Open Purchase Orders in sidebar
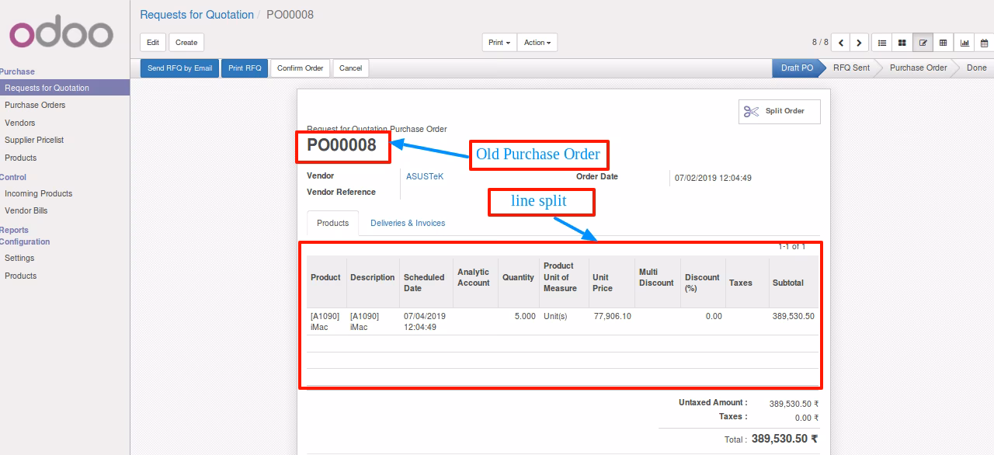 click(35, 105)
